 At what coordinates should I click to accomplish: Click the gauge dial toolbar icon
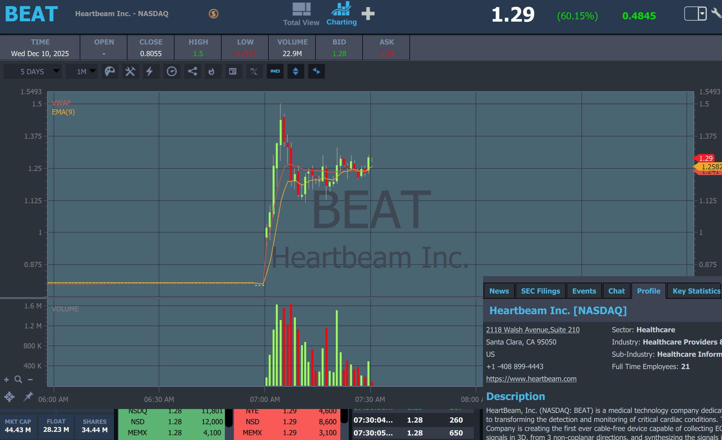[x=172, y=71]
